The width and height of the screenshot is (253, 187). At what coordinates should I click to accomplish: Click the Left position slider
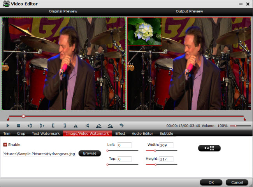pyautogui.click(x=123, y=150)
